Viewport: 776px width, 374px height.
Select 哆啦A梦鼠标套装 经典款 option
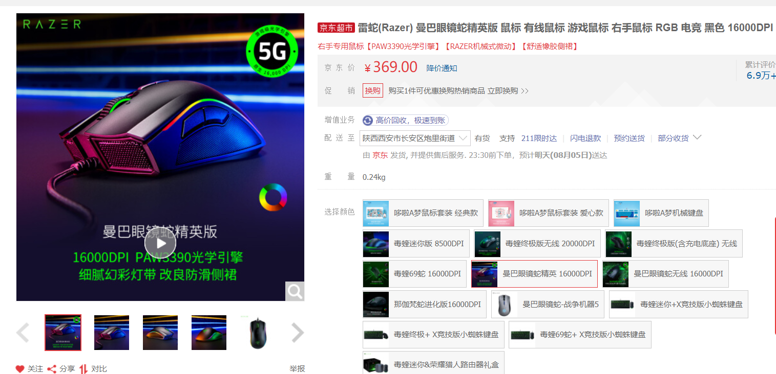tap(423, 213)
